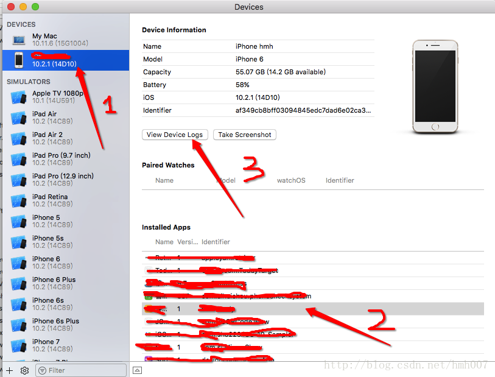Click the iPhone 6 Plus simulator icon
This screenshot has height=377, width=495.
(19, 284)
